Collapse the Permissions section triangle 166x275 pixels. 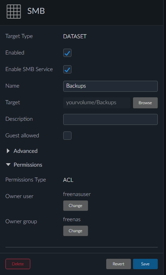8,165
